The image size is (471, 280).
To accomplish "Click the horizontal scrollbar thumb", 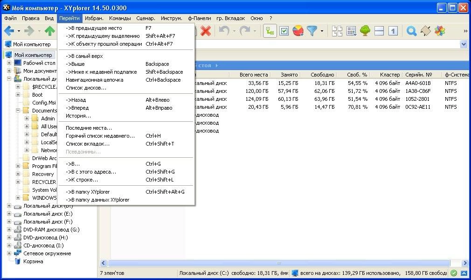I will (279, 263).
